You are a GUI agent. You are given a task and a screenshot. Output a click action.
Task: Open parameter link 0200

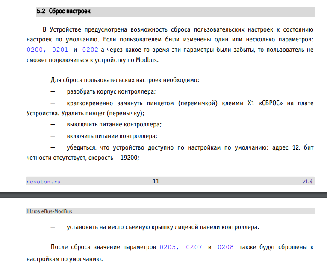[x=35, y=50]
